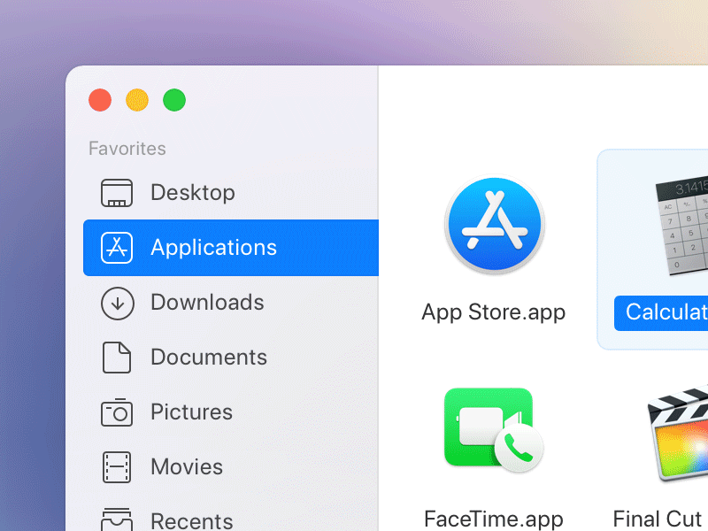Select Movies in the Favorites sidebar
Image resolution: width=708 pixels, height=531 pixels.
[x=186, y=466]
